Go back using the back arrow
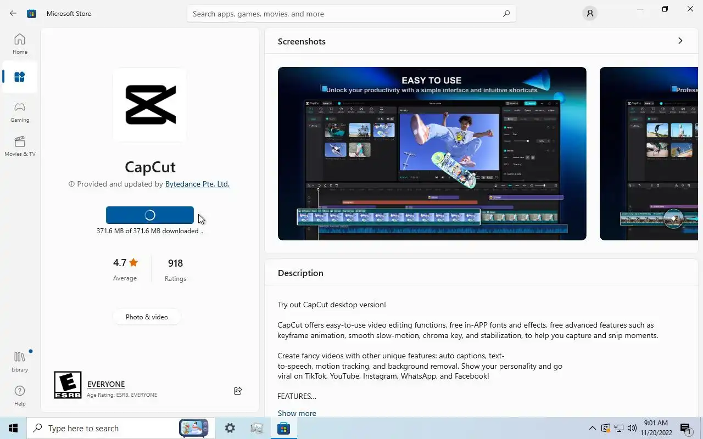Image resolution: width=703 pixels, height=439 pixels. point(13,13)
